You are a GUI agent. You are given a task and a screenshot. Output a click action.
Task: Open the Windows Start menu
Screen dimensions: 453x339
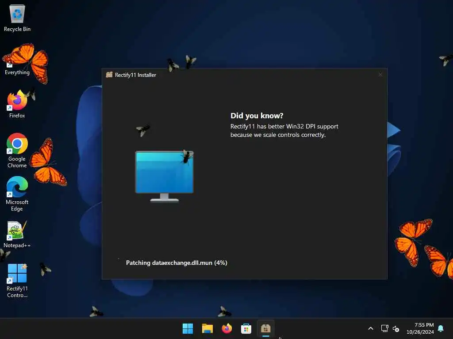188,328
